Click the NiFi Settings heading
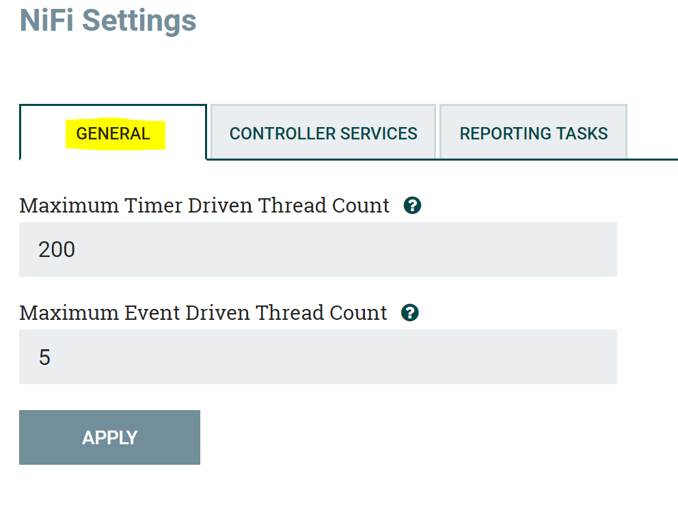The width and height of the screenshot is (678, 516). [x=108, y=21]
